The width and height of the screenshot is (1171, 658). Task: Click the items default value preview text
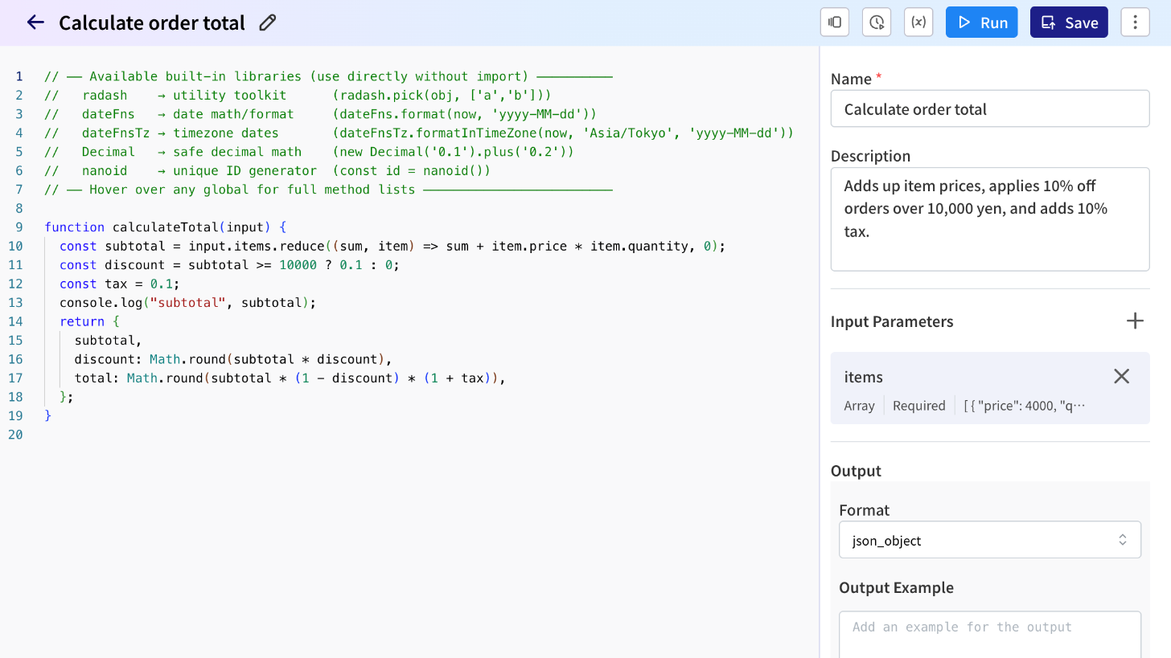(x=1025, y=406)
